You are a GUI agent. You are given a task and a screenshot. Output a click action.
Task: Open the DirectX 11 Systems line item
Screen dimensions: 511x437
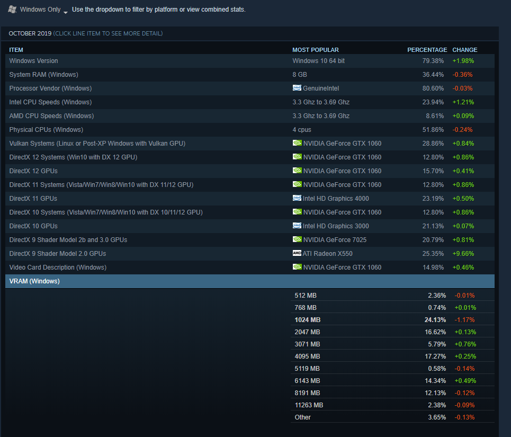[249, 185]
